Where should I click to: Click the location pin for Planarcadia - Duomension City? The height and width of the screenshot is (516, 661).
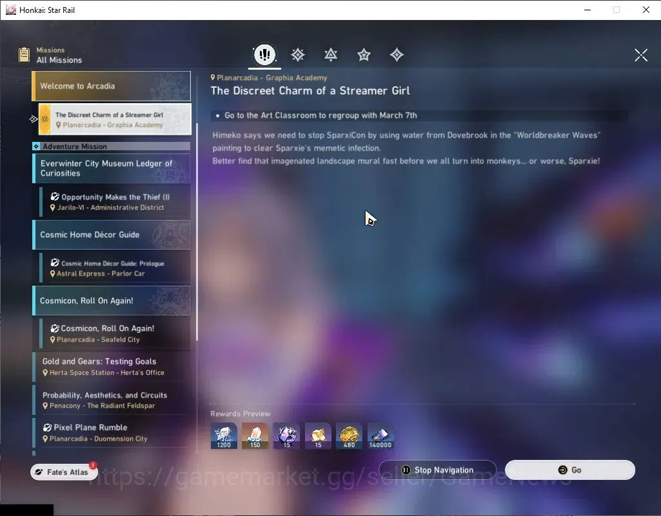click(45, 439)
